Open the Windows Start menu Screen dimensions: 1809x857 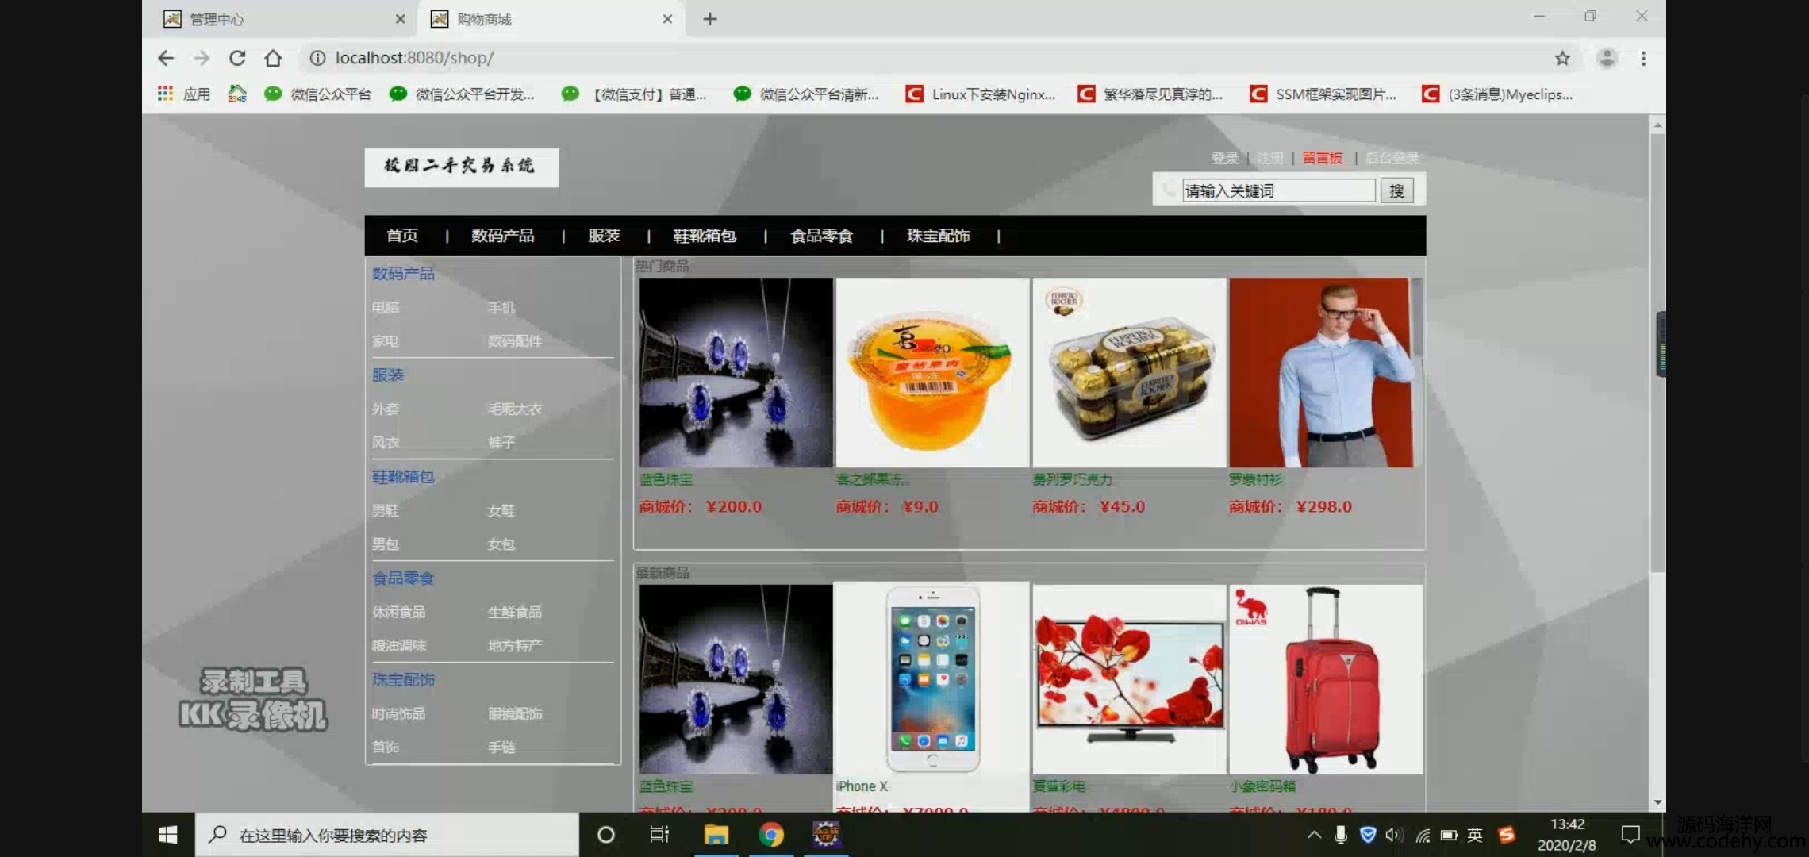[x=168, y=835]
